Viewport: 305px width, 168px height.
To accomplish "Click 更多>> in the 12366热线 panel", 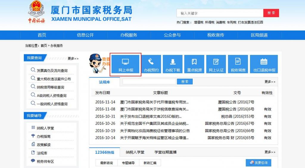I will point(270,152).
